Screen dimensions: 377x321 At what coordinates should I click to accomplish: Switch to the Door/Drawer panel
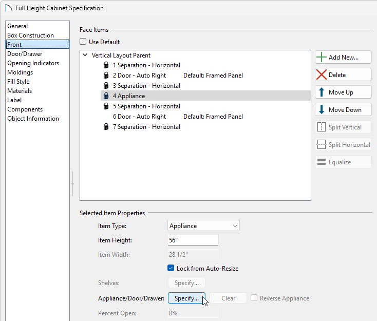point(25,54)
